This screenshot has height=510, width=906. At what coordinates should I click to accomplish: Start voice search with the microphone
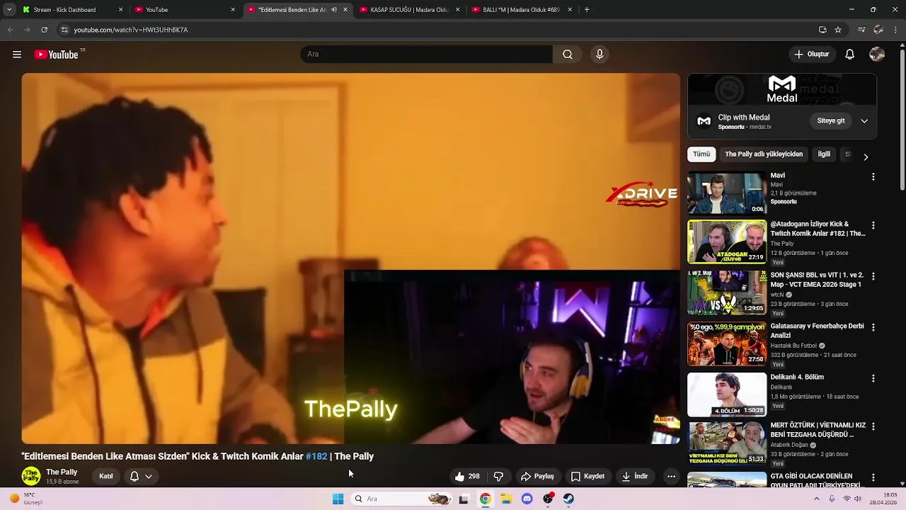click(x=600, y=55)
